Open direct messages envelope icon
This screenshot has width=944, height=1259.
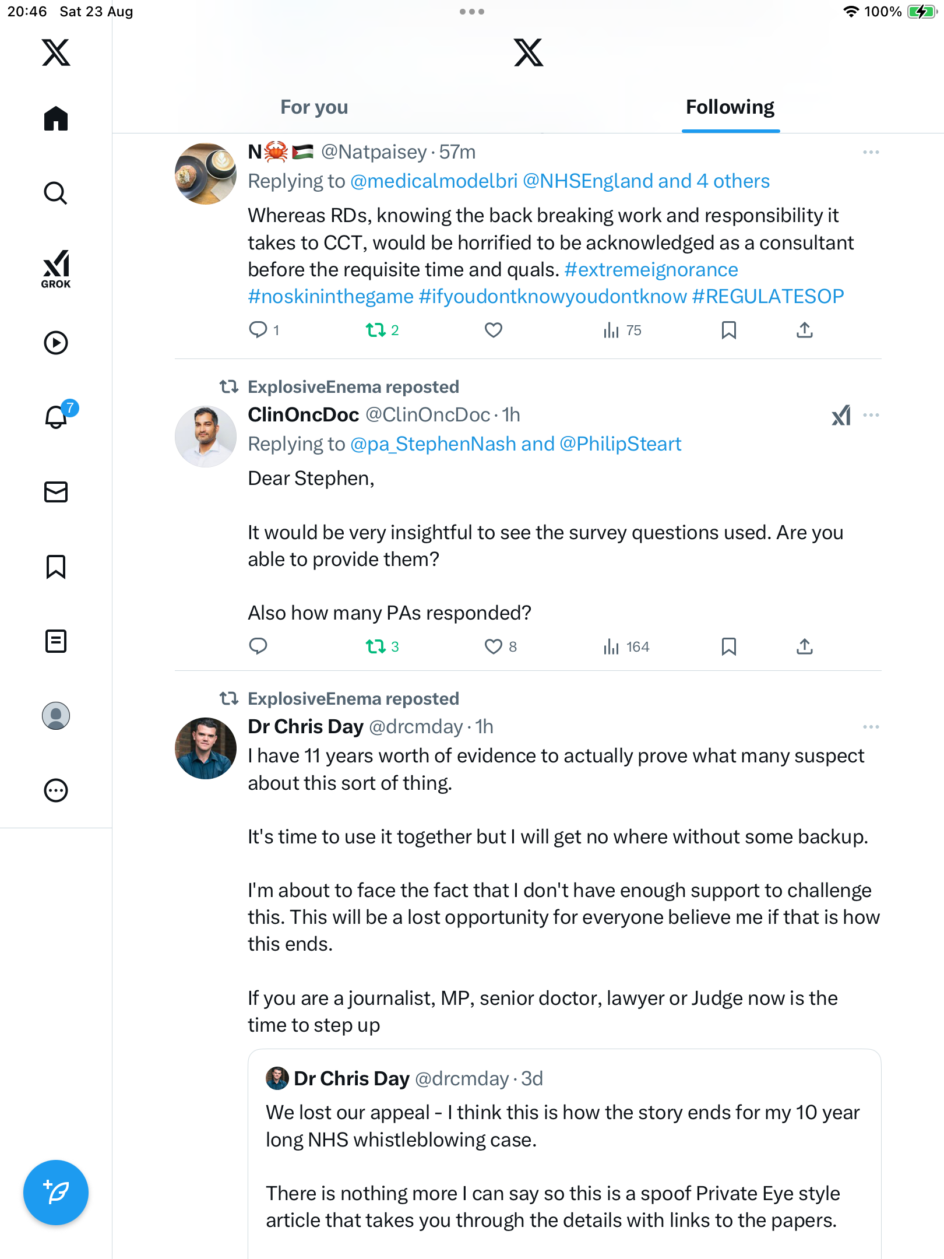56,492
